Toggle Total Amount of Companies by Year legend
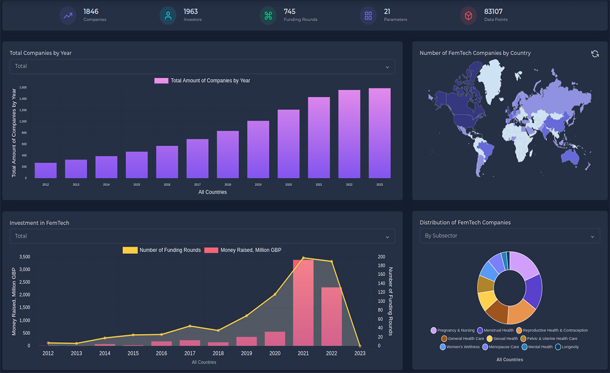Screen dimensions: 610x373 pos(202,81)
